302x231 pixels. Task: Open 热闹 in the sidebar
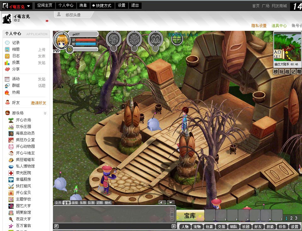(16, 92)
